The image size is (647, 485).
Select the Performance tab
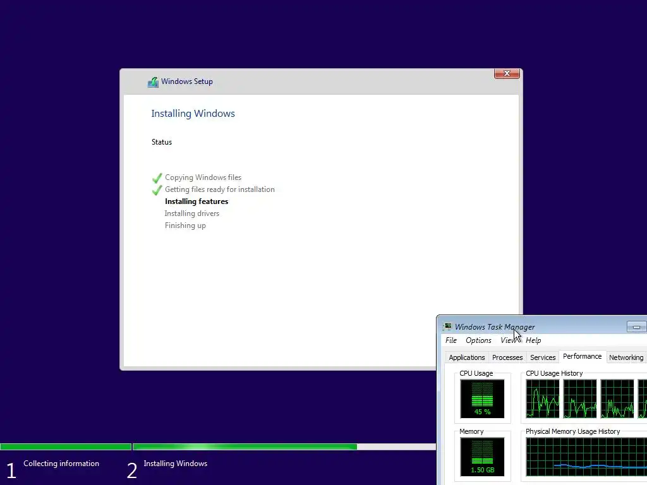582,356
